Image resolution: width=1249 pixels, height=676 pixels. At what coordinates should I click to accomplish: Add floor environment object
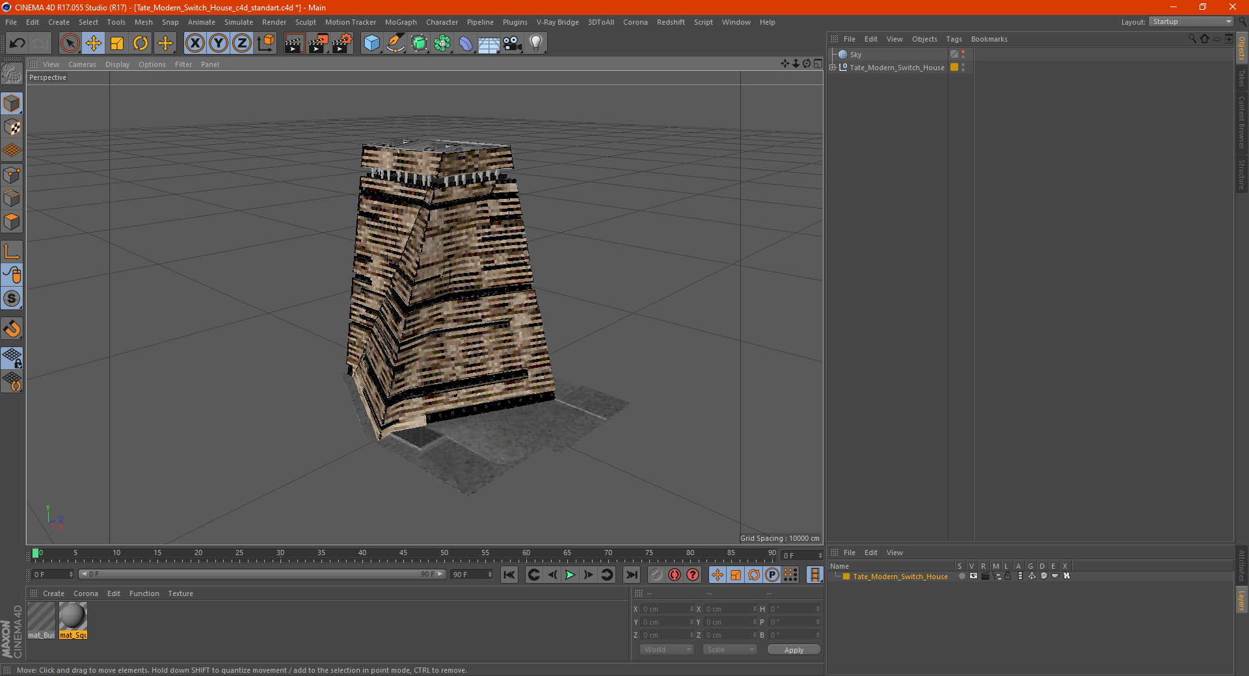[x=489, y=44]
